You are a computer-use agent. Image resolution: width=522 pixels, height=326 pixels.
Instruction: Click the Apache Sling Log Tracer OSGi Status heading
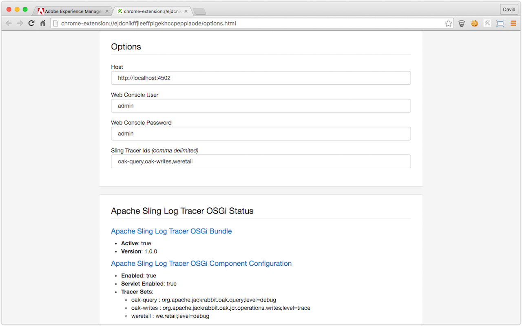(182, 211)
